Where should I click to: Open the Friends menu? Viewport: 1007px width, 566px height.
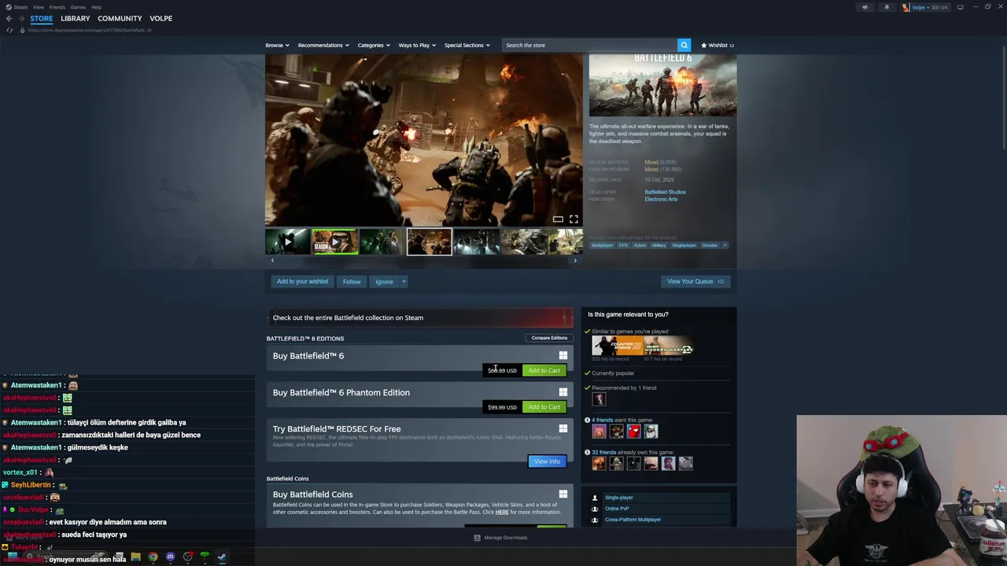tap(57, 7)
